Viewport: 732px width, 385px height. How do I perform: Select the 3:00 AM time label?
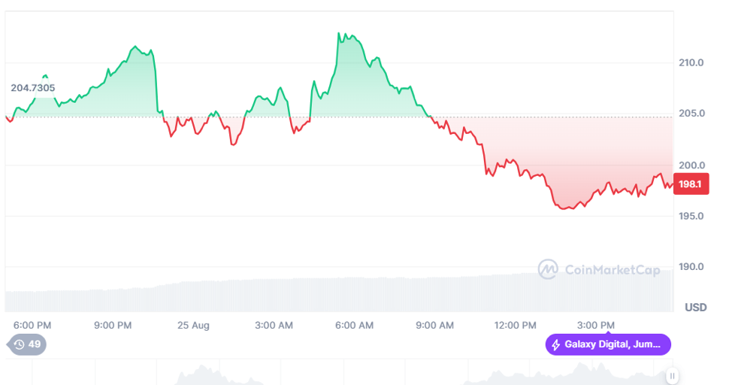[274, 326]
